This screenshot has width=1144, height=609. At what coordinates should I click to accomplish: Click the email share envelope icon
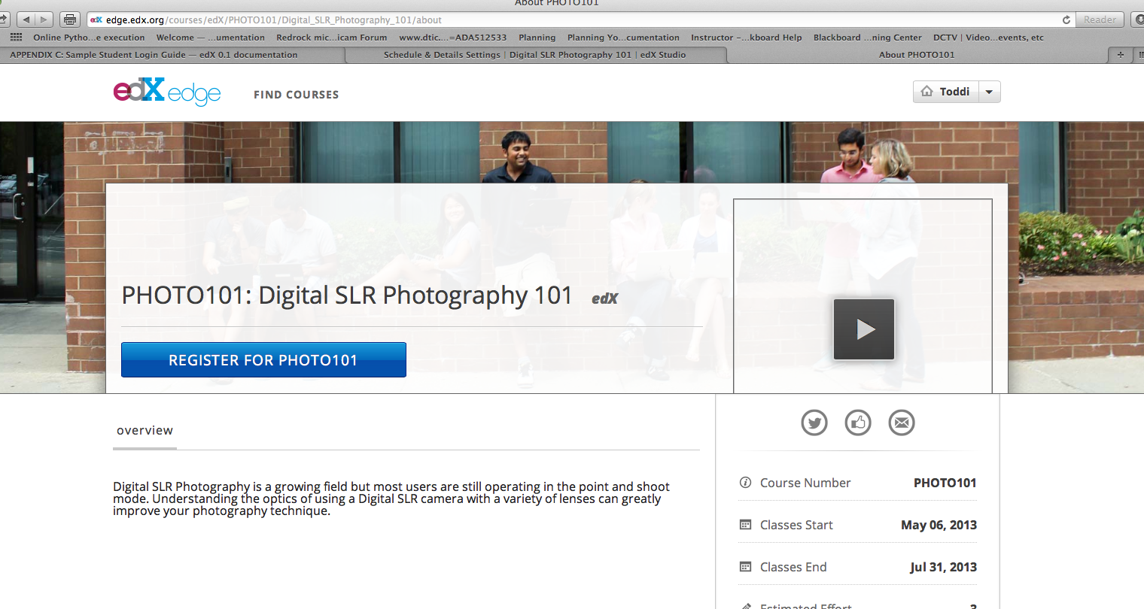pyautogui.click(x=902, y=423)
